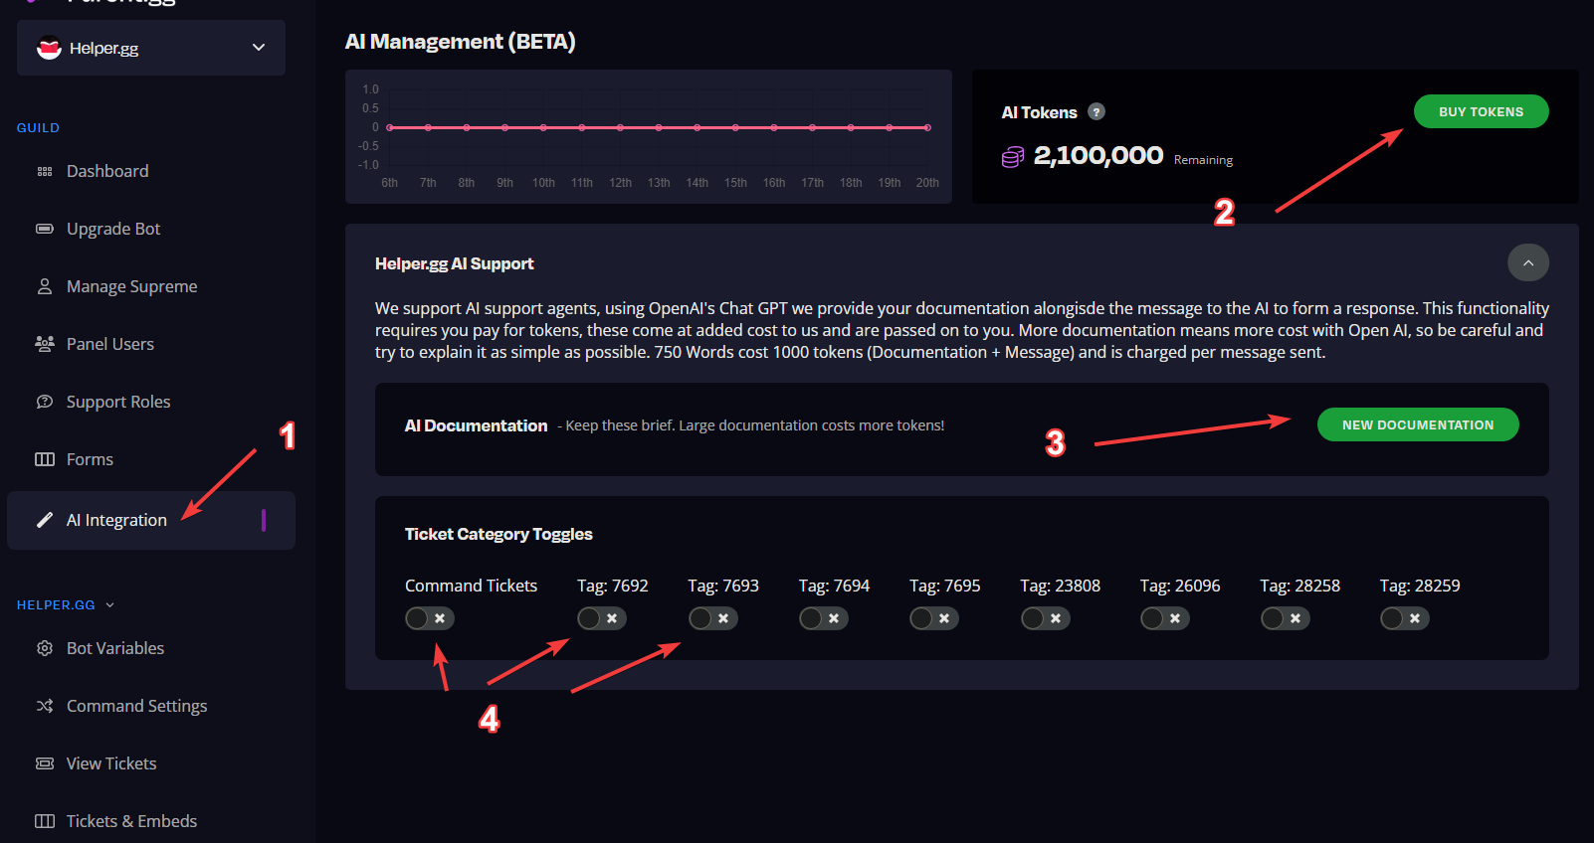Click the 2,100,000 tokens remaining value
Screen dimensions: 1594x843
click(1098, 155)
